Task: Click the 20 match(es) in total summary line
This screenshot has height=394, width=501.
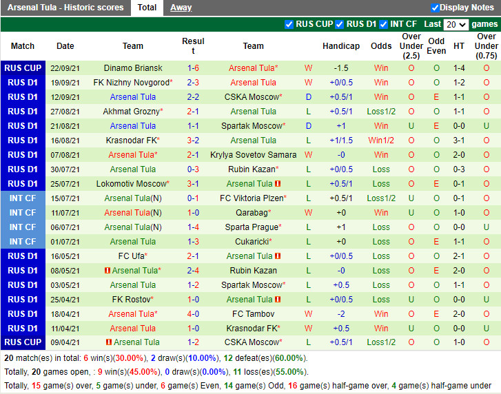Action: point(156,358)
